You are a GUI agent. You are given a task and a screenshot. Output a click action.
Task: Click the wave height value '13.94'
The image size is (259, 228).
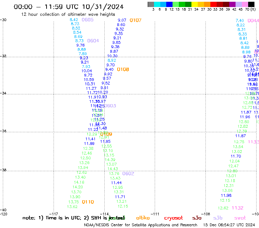tap(83, 168)
